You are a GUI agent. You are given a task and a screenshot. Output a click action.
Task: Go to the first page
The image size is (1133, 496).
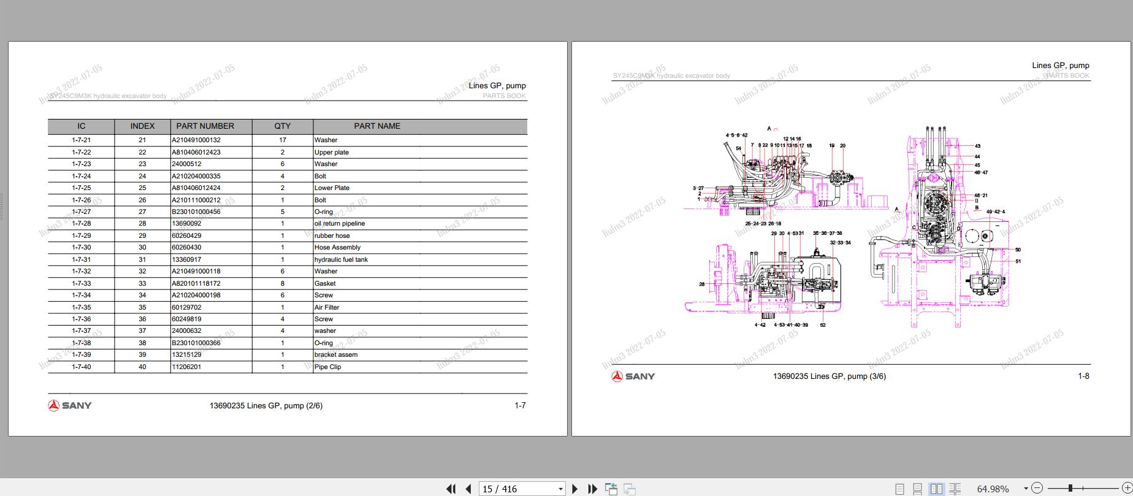pos(451,489)
